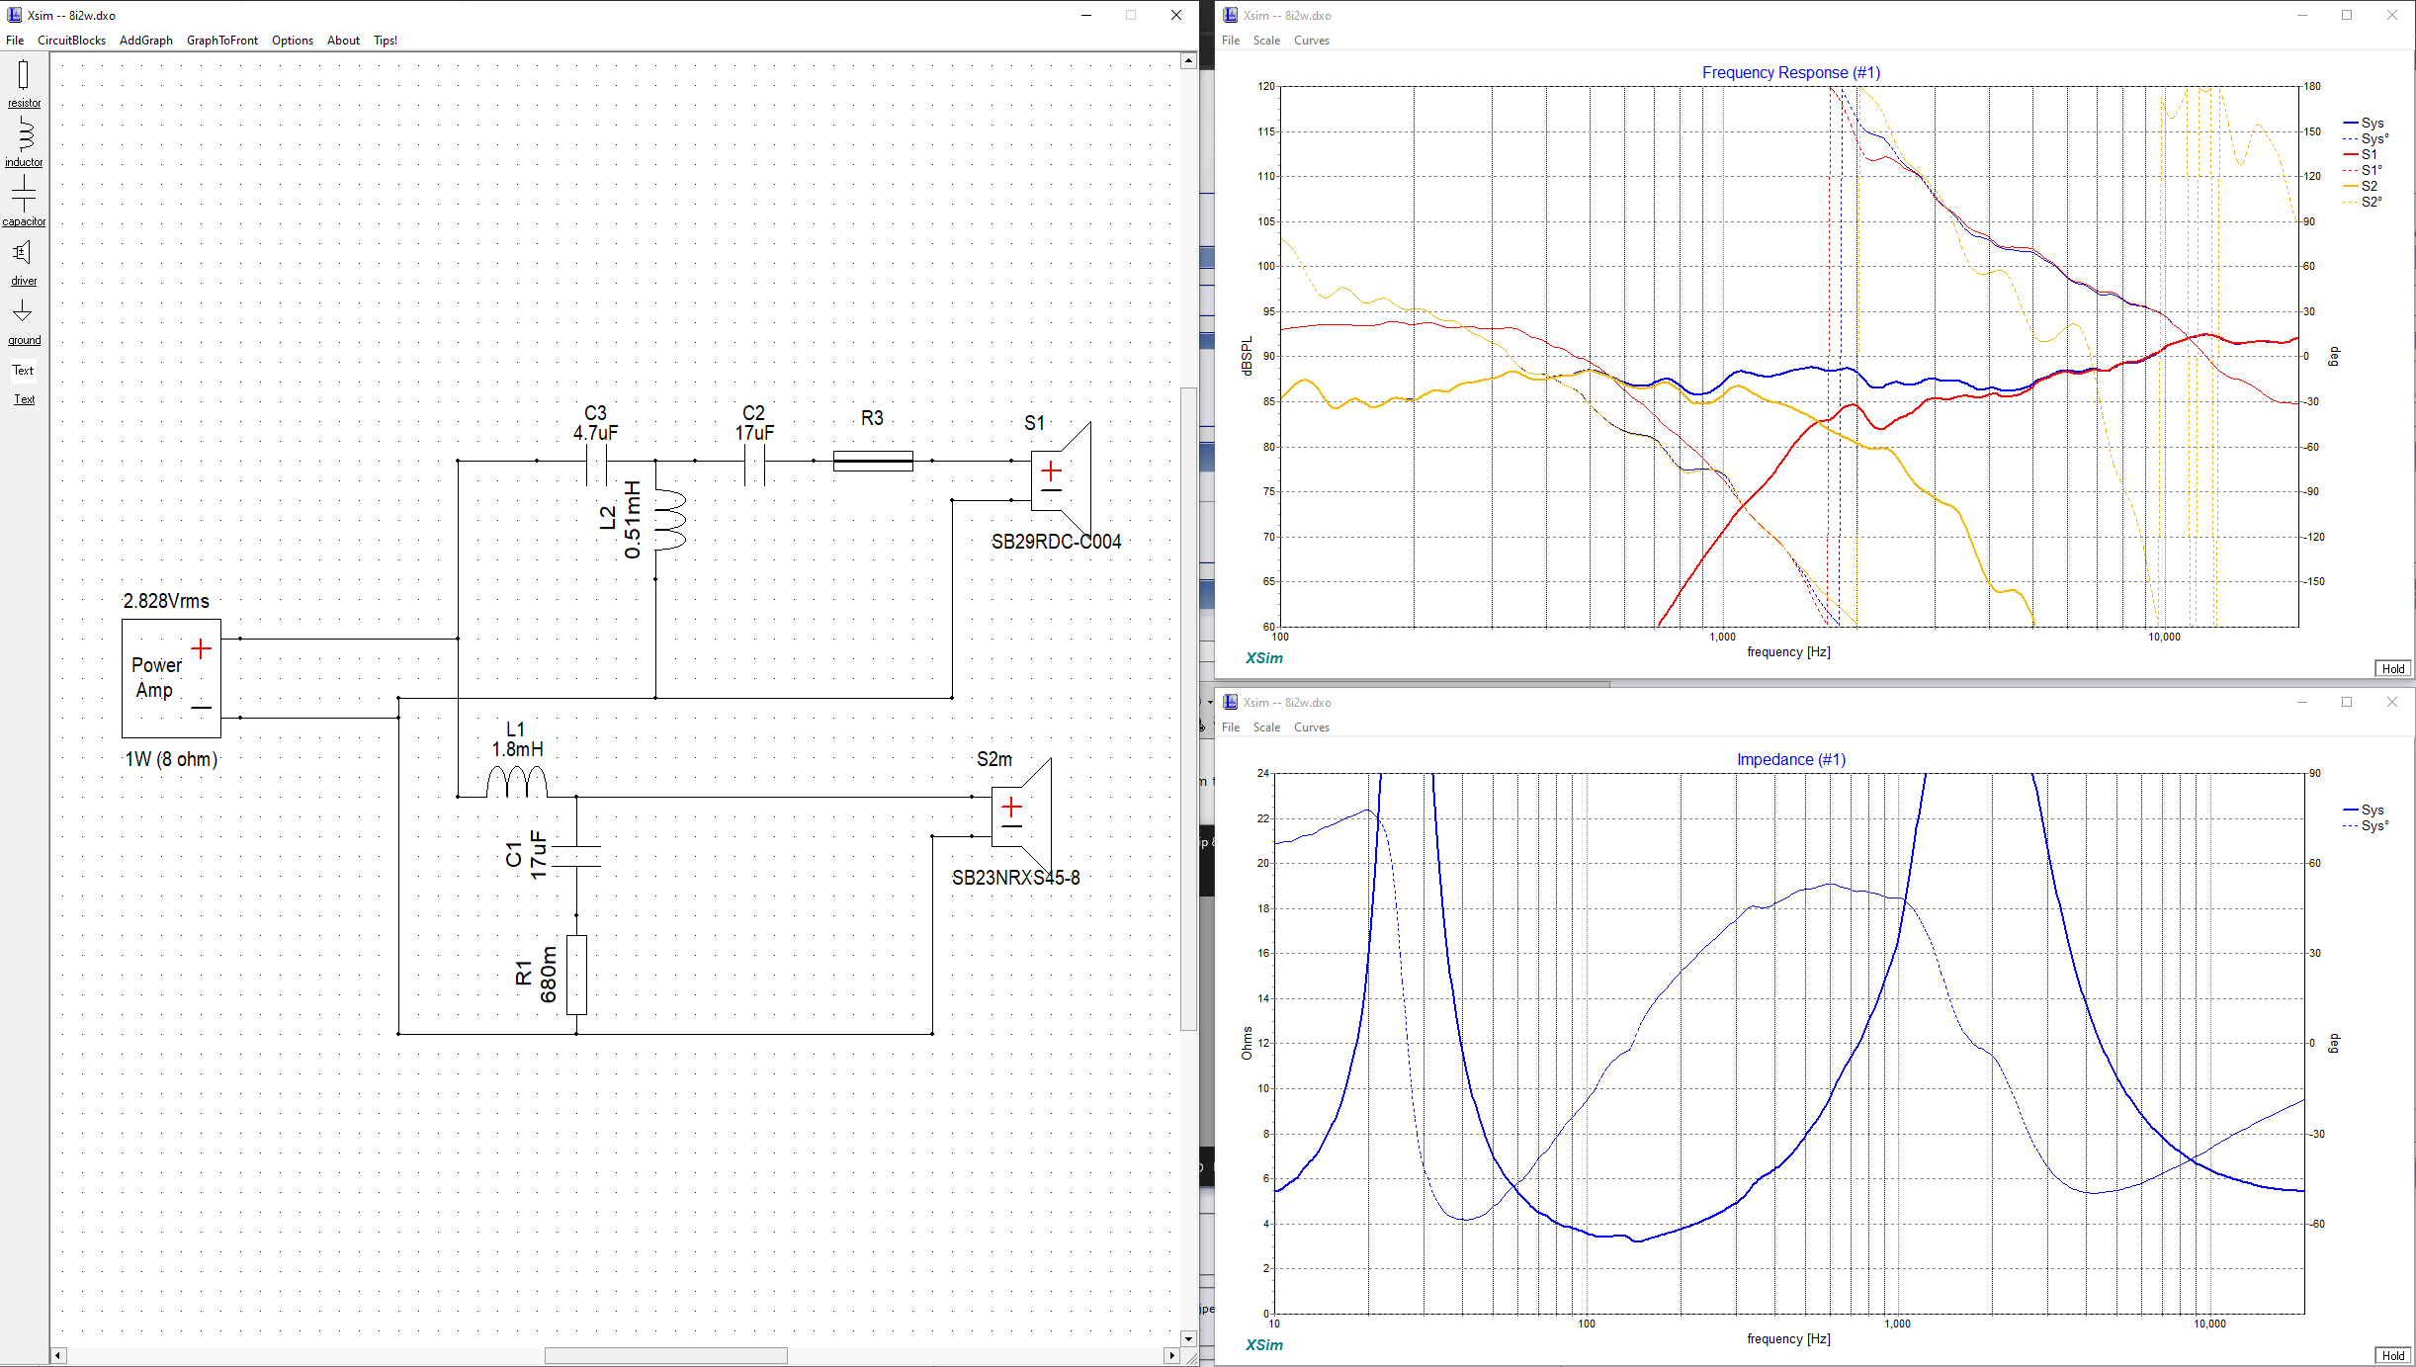Click the R1 680m resistor symbol
The height and width of the screenshot is (1367, 2416).
click(x=576, y=975)
